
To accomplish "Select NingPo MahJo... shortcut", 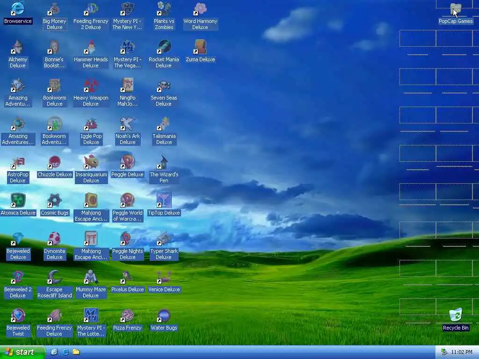I will tap(127, 93).
